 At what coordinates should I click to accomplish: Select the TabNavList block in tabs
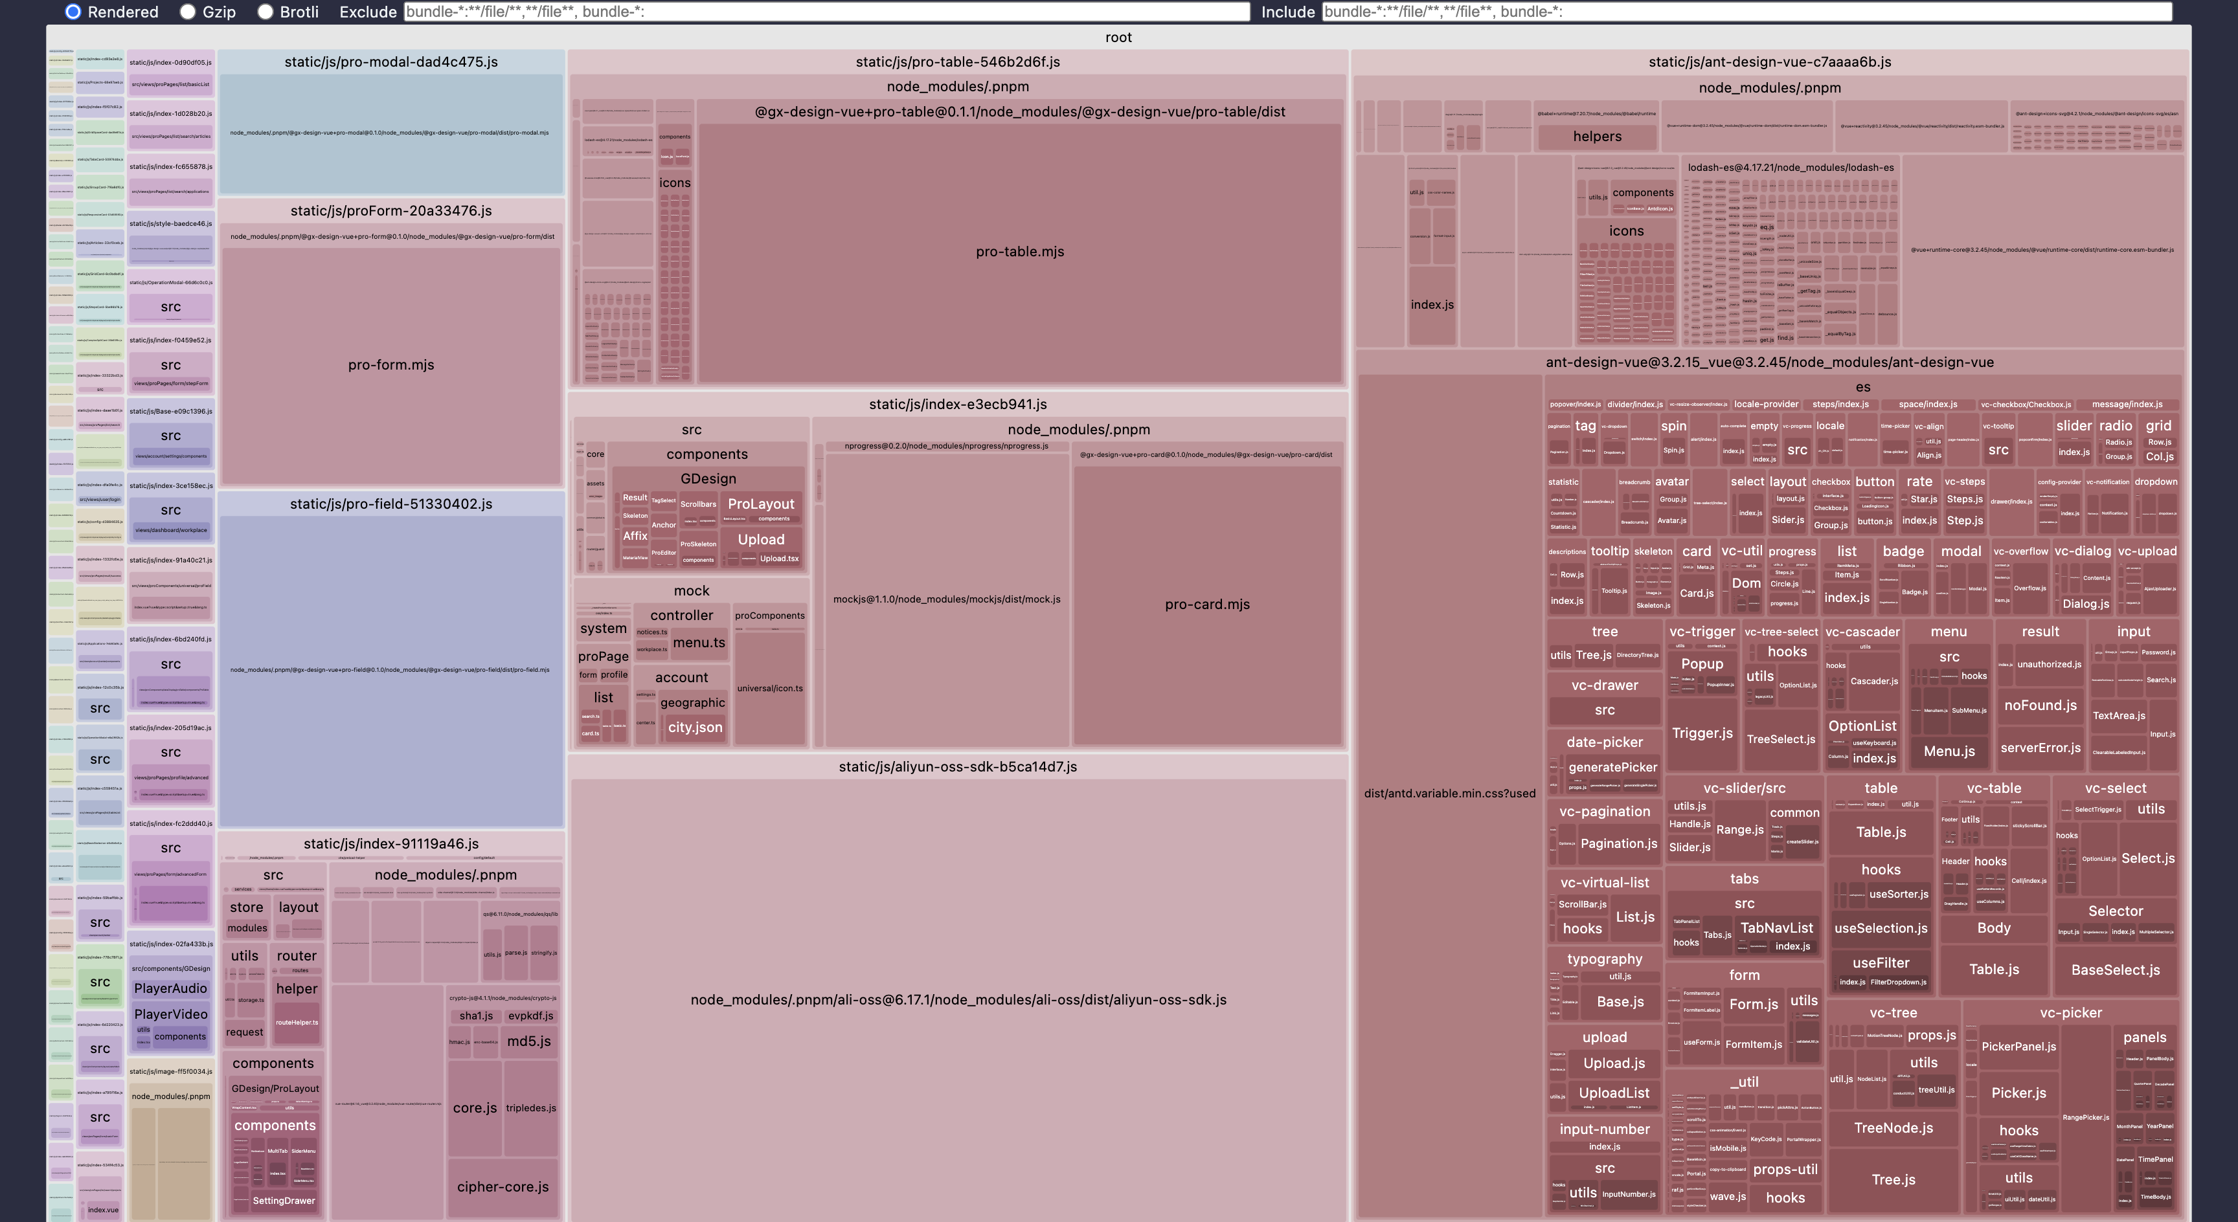pyautogui.click(x=1777, y=928)
